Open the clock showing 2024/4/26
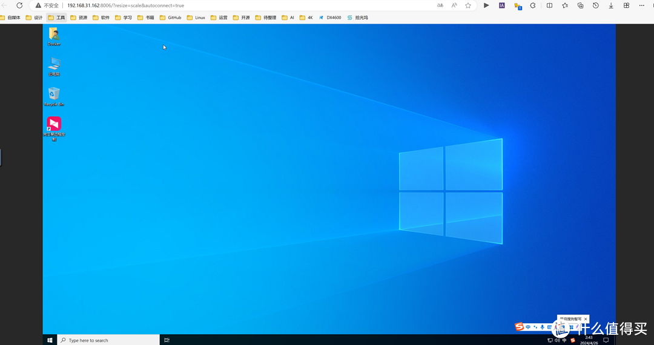Screen dimensions: 654x345 (x=589, y=340)
